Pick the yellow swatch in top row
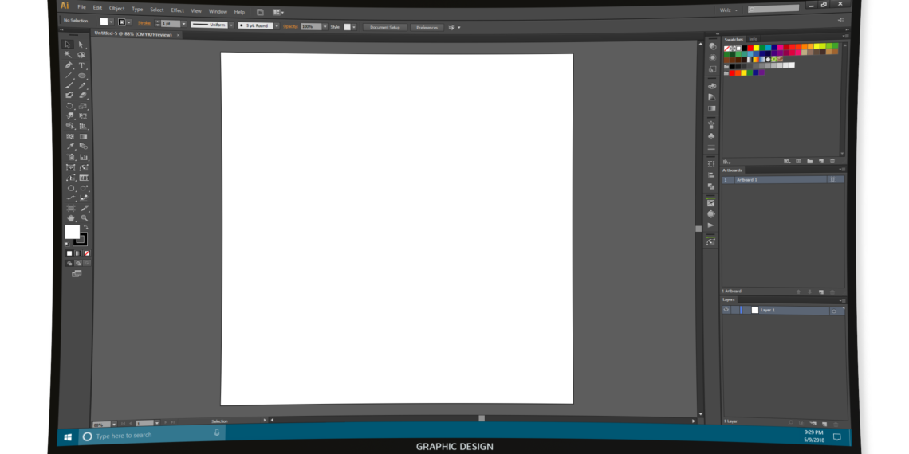The width and height of the screenshot is (909, 454). (x=756, y=48)
